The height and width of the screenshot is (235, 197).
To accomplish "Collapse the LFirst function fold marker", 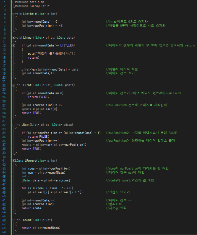I will [14, 85].
